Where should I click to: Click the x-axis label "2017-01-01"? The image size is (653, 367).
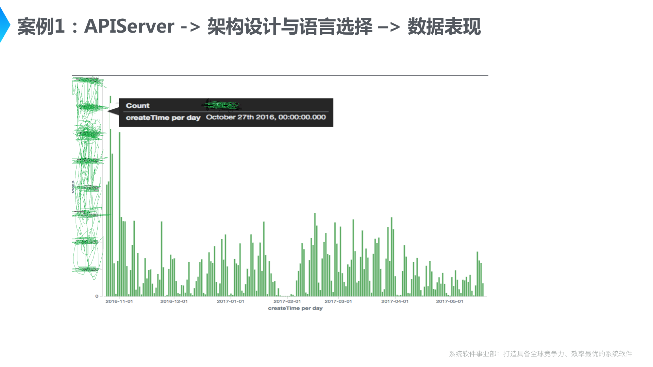point(231,301)
